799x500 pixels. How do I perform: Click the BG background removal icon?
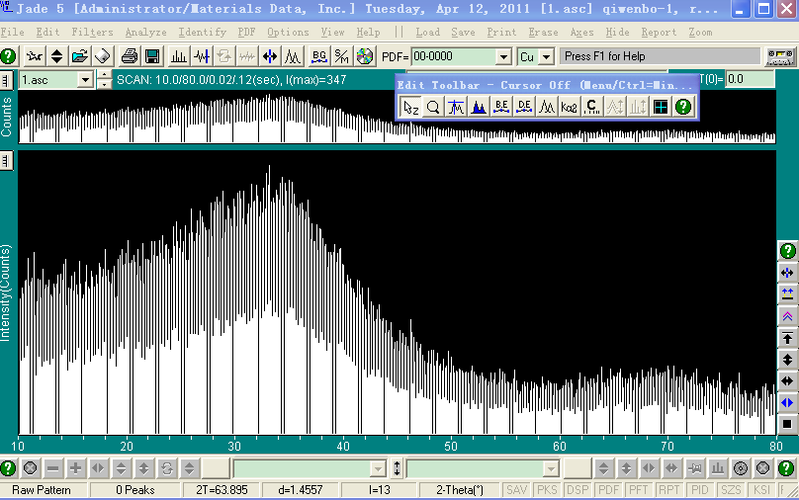[x=318, y=56]
